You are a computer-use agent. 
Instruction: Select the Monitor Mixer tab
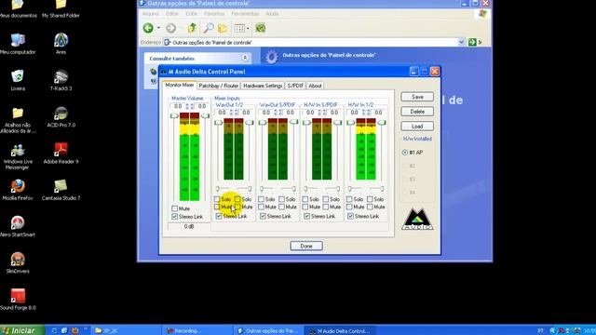(180, 85)
